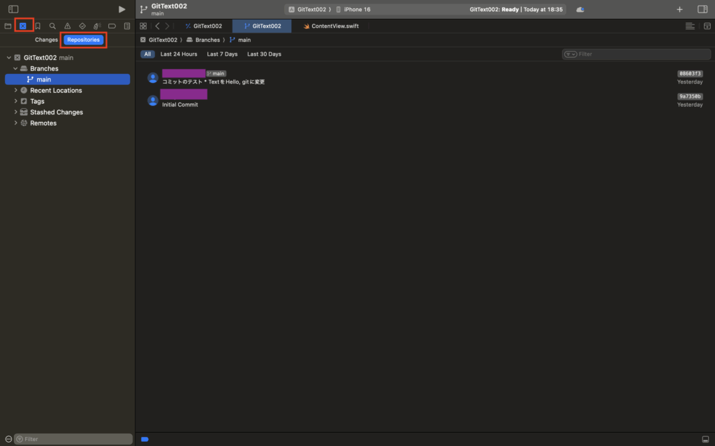Open the ContentView.swift tab

click(331, 26)
